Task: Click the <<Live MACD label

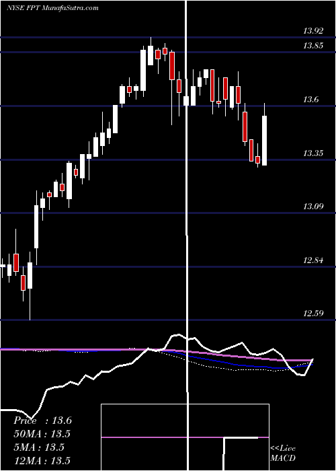Action: pyautogui.click(x=283, y=453)
